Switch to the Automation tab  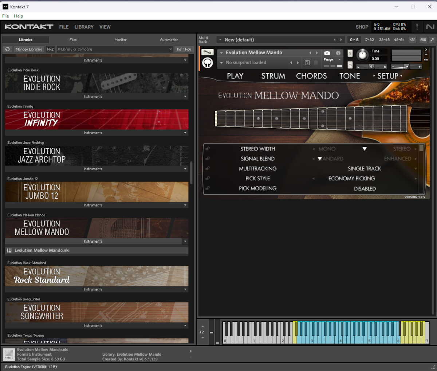pos(169,40)
